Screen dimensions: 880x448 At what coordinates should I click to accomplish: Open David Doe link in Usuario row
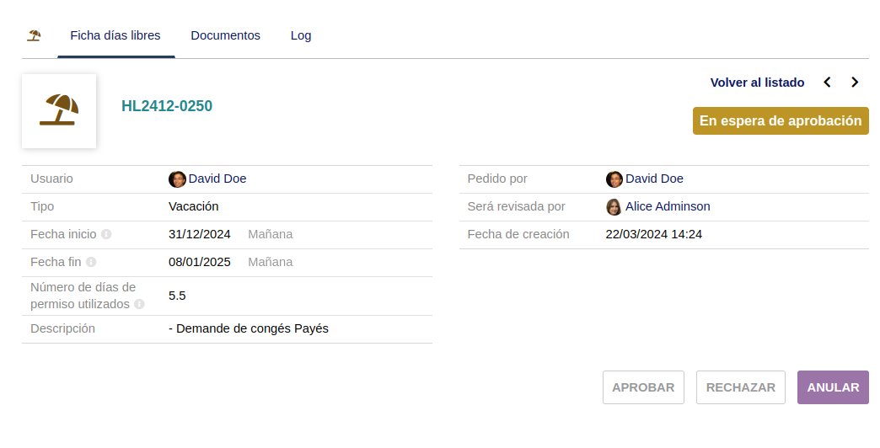tap(217, 179)
